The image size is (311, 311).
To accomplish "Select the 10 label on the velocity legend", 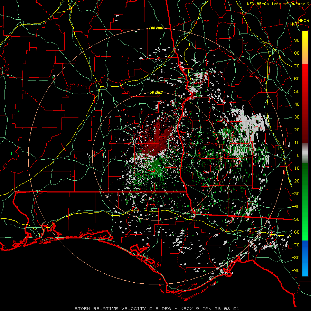I will pyautogui.click(x=297, y=143).
